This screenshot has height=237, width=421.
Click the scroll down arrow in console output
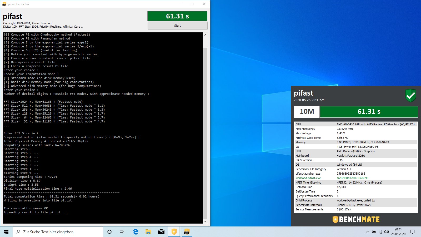[x=205, y=221]
